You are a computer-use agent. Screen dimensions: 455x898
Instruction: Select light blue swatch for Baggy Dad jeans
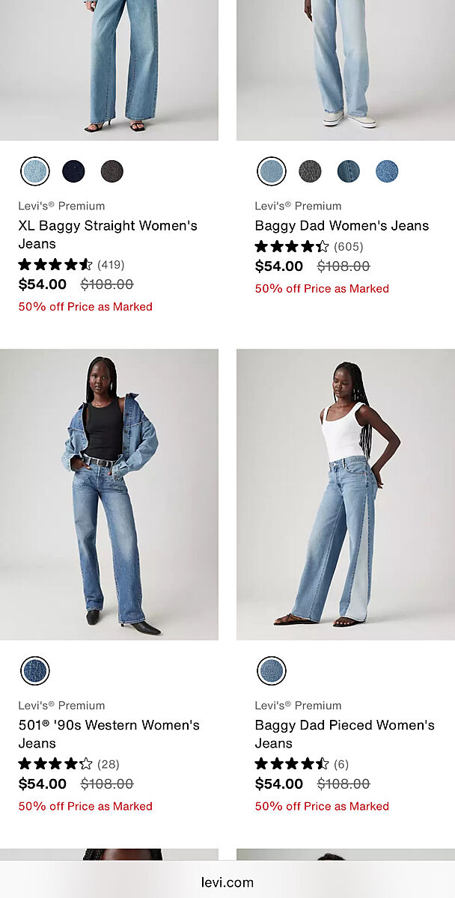tap(272, 171)
